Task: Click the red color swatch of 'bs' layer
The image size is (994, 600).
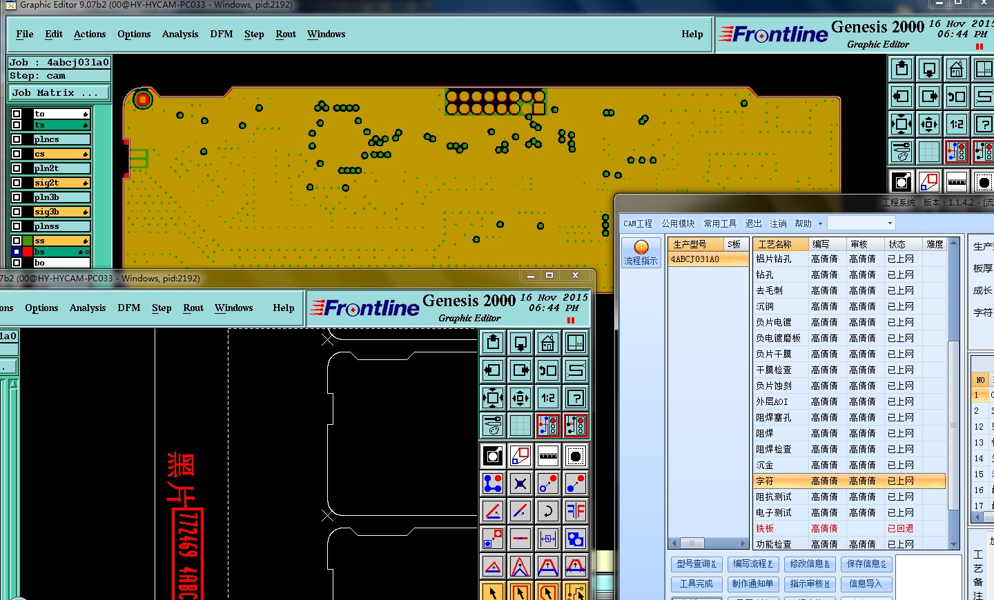Action: pos(28,252)
